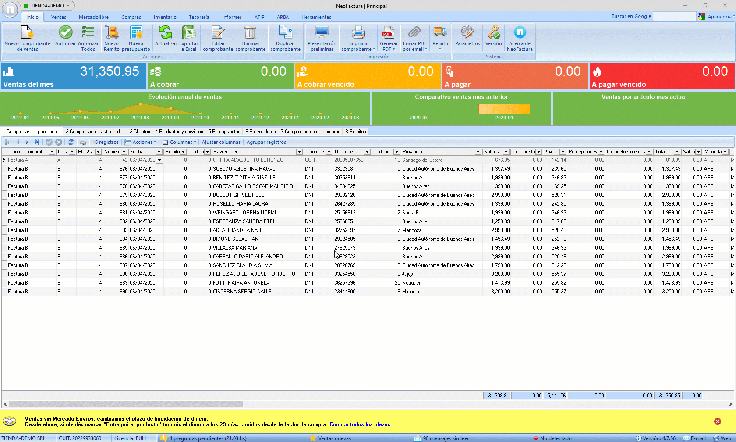Click the Actualizar refresh icon in ribbon
736x442 pixels.
coord(166,33)
